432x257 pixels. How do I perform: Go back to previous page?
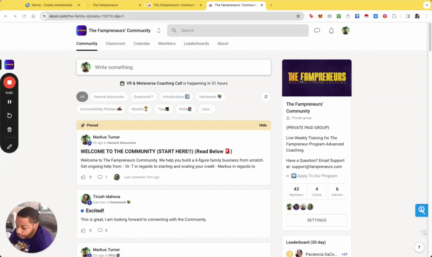pos(6,16)
